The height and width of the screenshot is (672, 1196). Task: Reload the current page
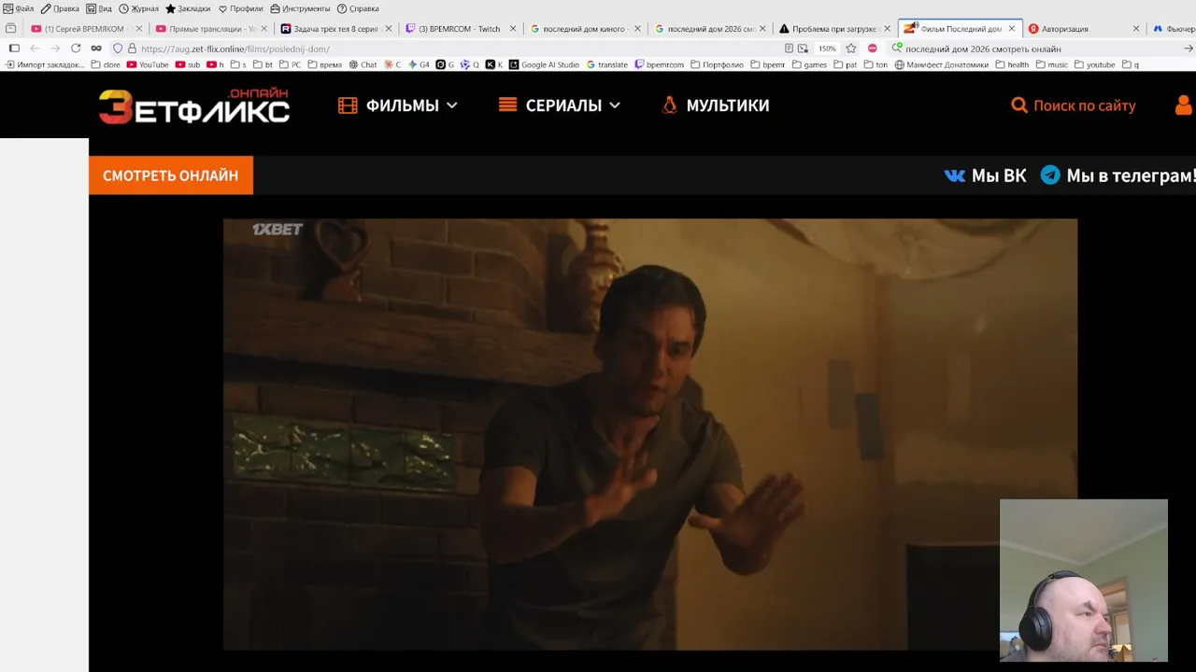pos(76,49)
